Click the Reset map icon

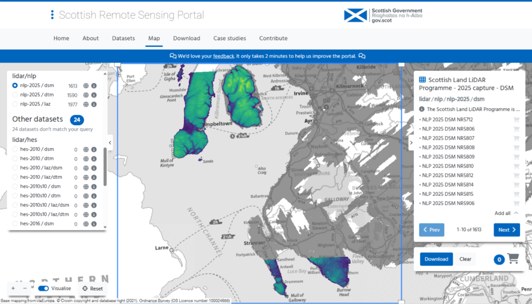pos(86,288)
